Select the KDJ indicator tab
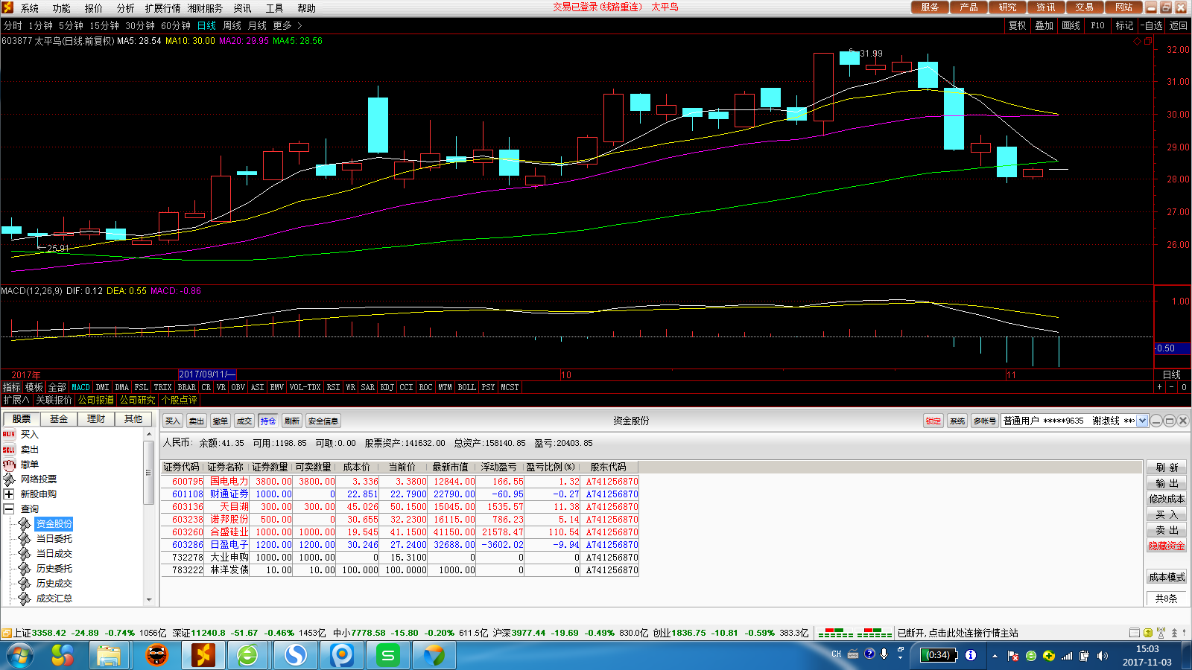1192x670 pixels. pos(387,387)
